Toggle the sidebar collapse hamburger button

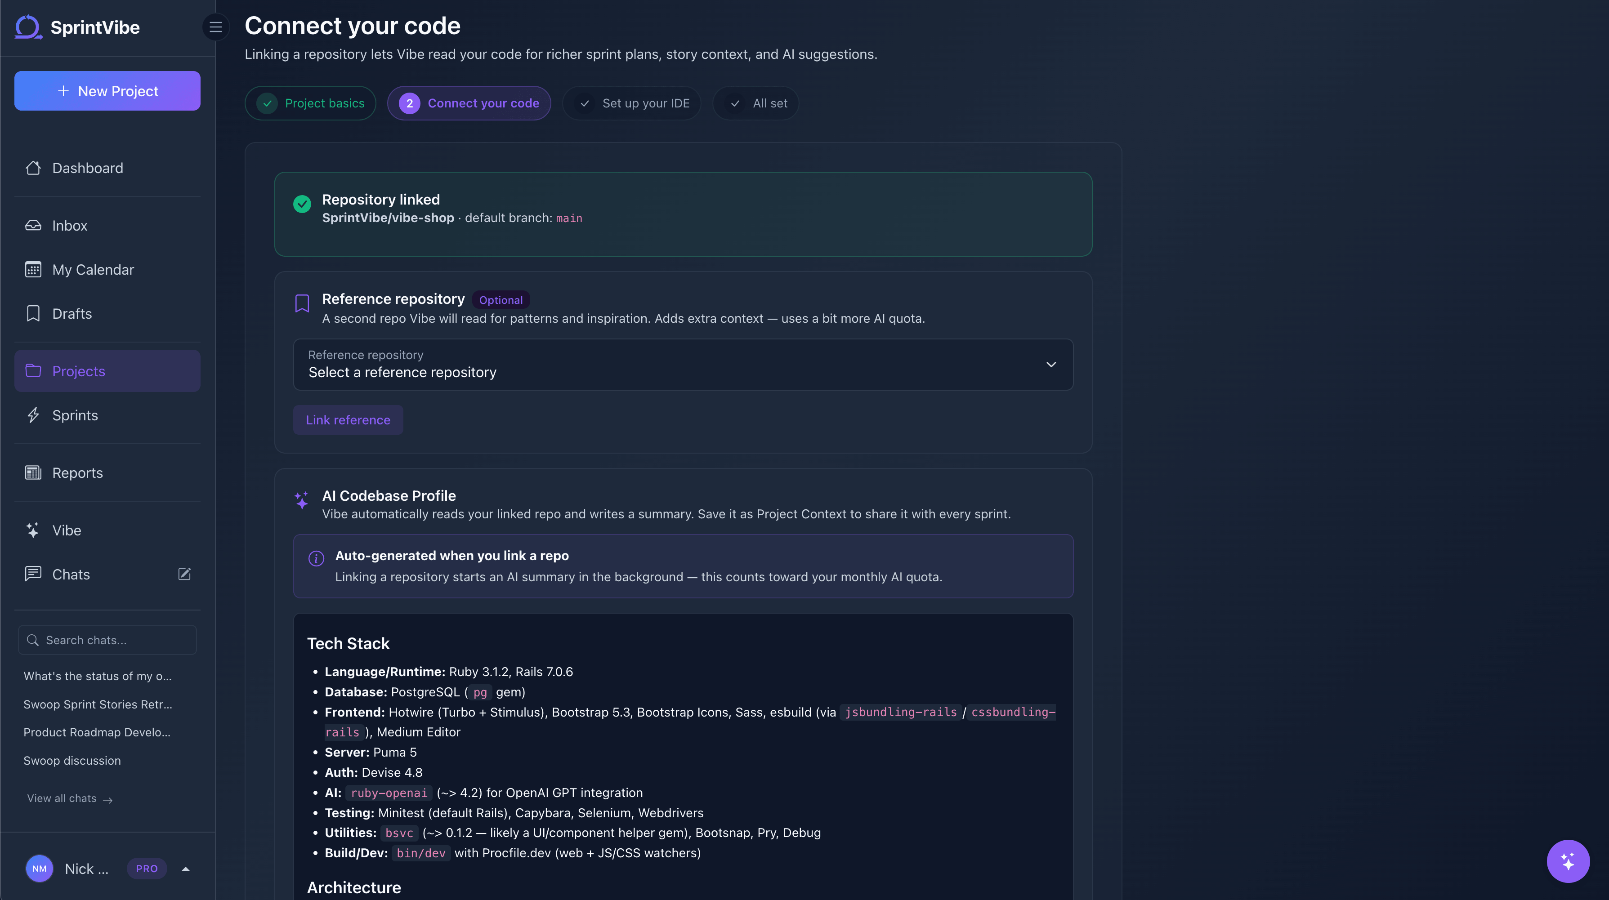[x=215, y=27]
